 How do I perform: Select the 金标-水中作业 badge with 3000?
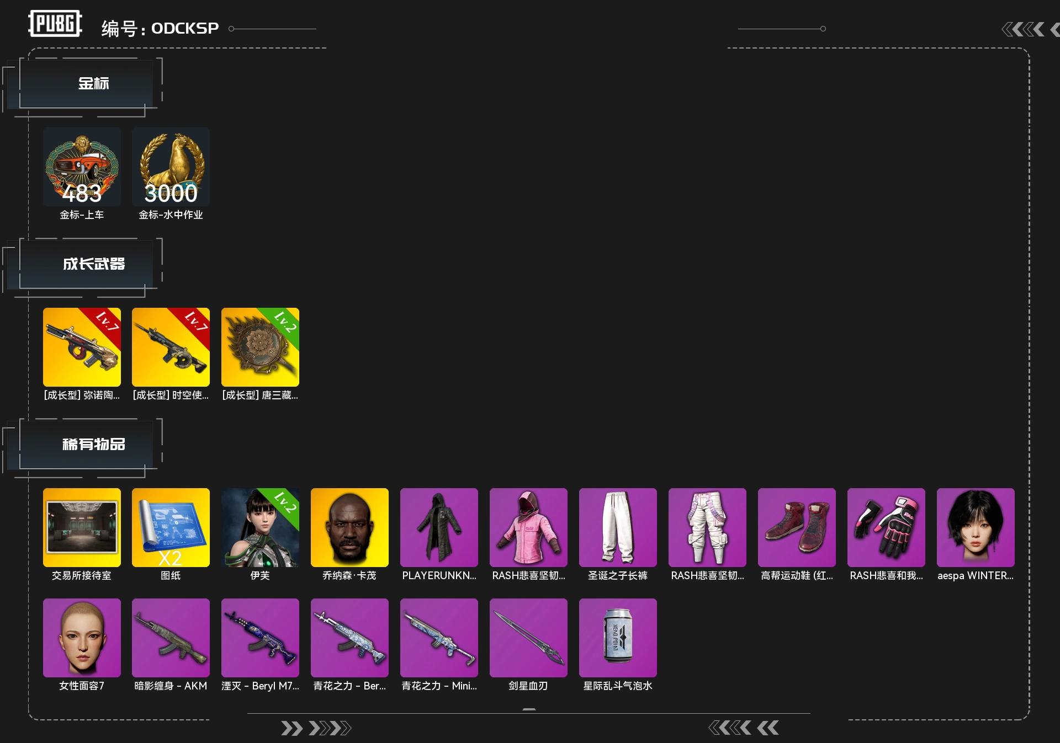pyautogui.click(x=171, y=167)
